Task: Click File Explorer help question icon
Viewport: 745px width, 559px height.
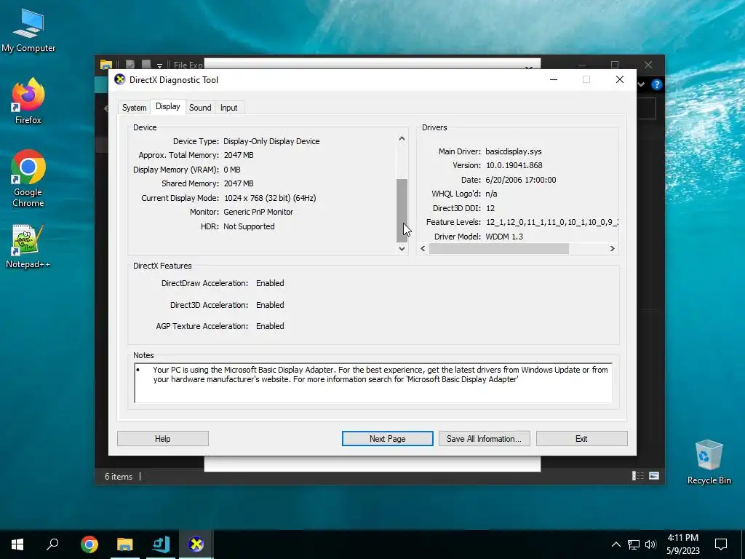Action: (x=657, y=84)
